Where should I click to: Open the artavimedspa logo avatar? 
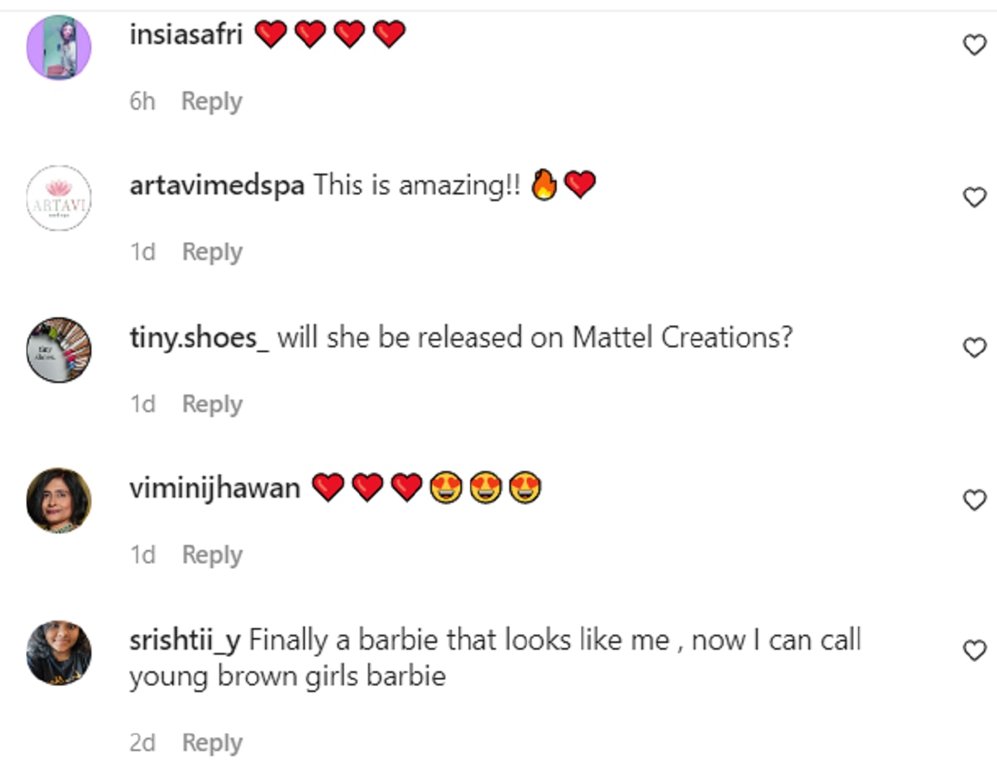[58, 199]
